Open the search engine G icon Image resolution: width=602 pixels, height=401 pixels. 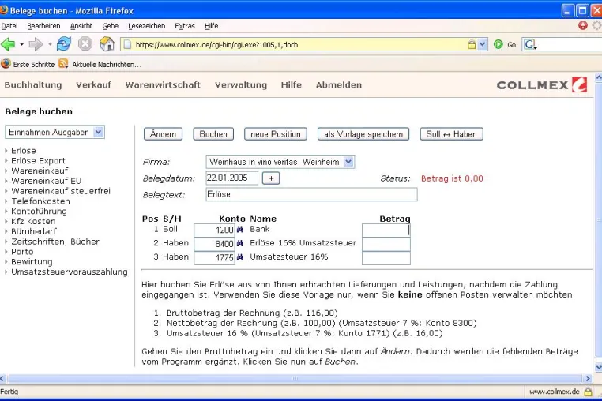[x=531, y=44]
